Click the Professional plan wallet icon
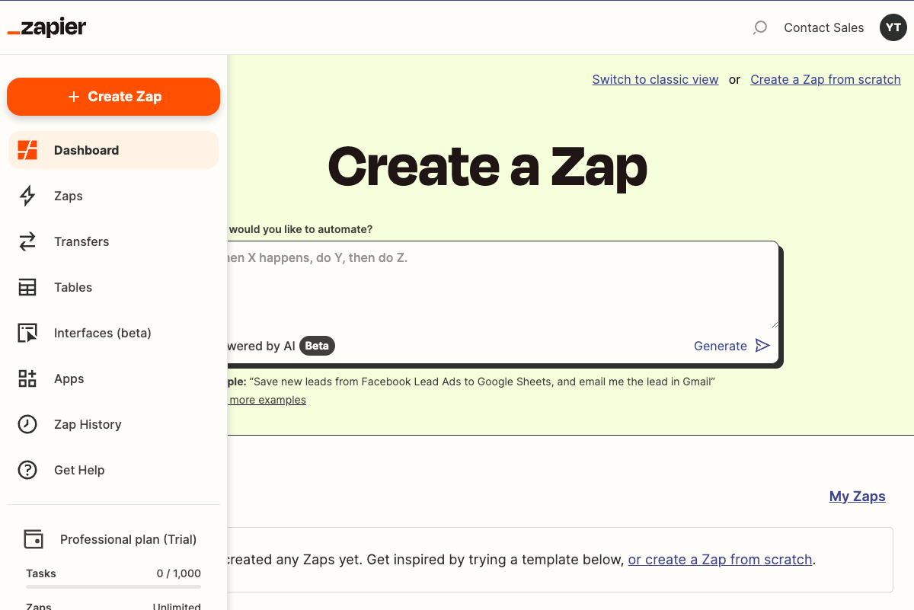Image resolution: width=914 pixels, height=610 pixels. pyautogui.click(x=34, y=539)
